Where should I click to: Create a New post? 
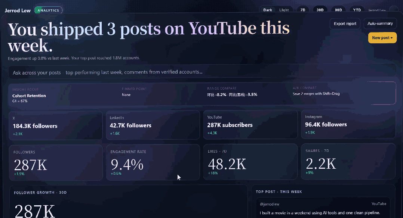(382, 38)
